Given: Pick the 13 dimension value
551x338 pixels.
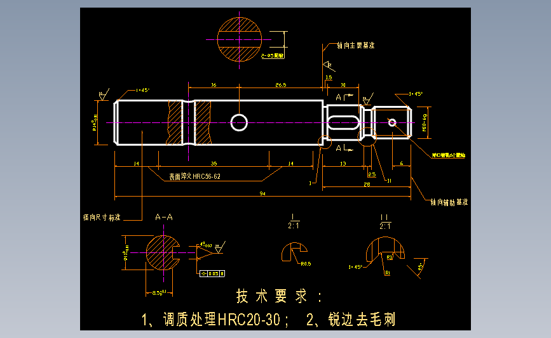Looking at the screenshot, I should (x=343, y=164).
